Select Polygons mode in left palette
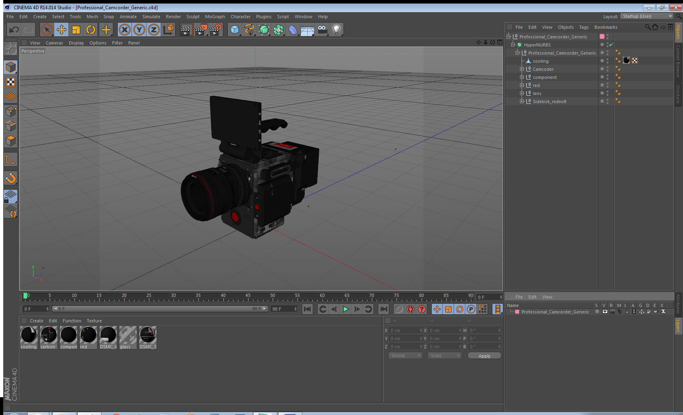Image resolution: width=683 pixels, height=415 pixels. click(x=11, y=141)
